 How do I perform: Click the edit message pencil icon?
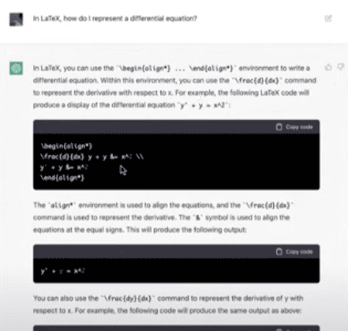click(x=328, y=18)
